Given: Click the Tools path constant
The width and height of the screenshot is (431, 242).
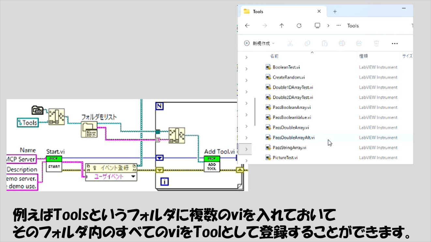Looking at the screenshot, I should pyautogui.click(x=28, y=122).
